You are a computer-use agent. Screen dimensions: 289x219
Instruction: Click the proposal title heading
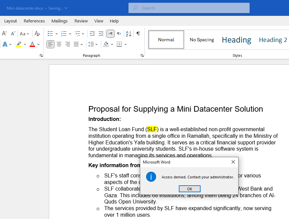click(x=176, y=109)
